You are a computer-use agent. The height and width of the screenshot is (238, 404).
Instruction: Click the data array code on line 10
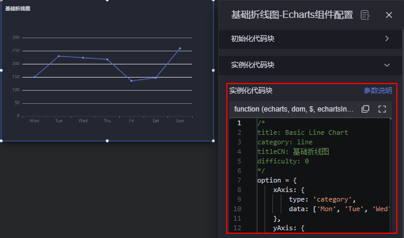click(x=339, y=209)
